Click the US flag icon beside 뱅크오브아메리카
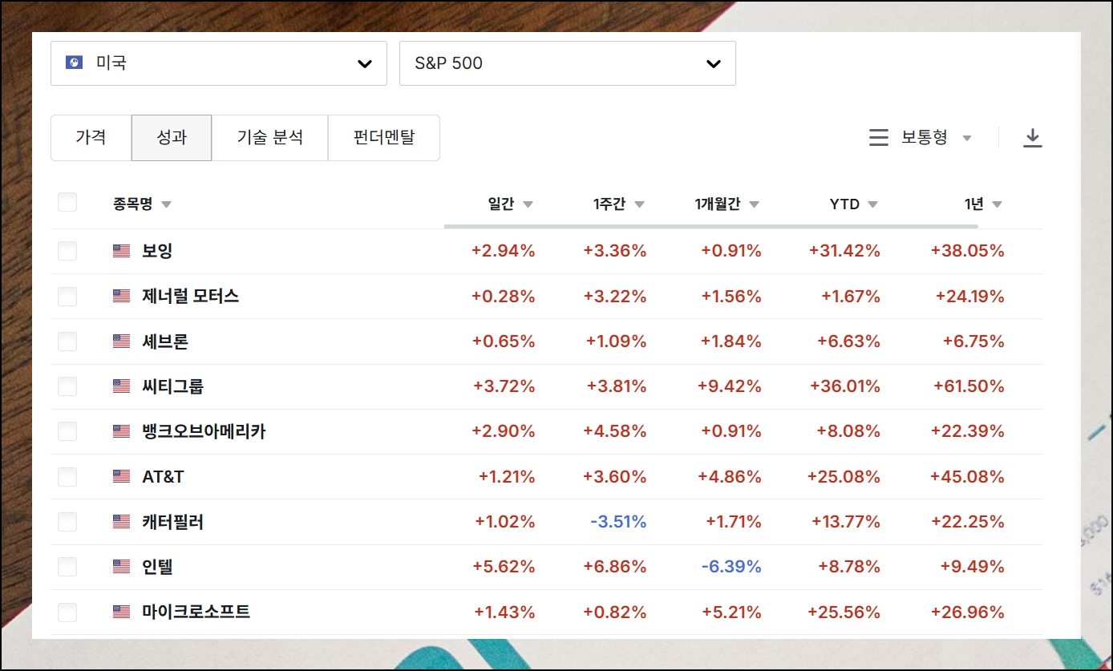The width and height of the screenshot is (1113, 671). tap(121, 431)
